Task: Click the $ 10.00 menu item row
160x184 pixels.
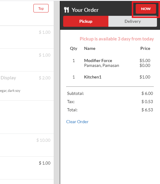Action: tap(27, 145)
